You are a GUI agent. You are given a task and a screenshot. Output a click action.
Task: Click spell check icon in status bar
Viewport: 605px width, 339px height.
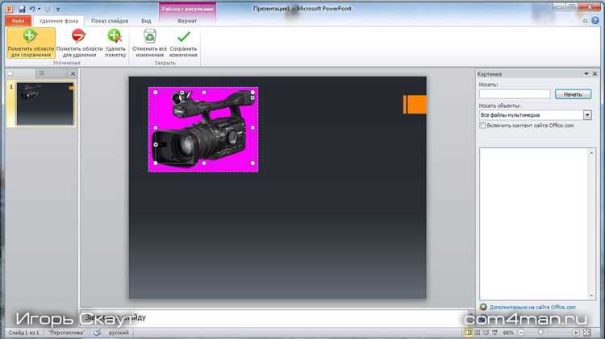point(98,333)
